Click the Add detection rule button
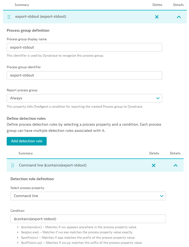This screenshot has width=189, height=247. (27, 141)
